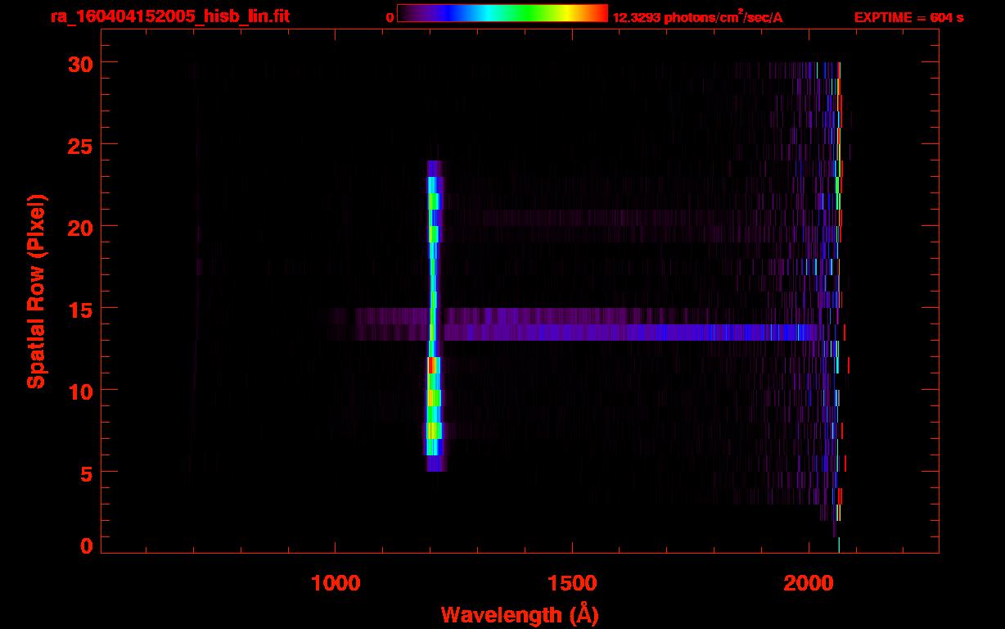The image size is (1005, 629).
Task: Click the y-axis tick label 0
Action: pyautogui.click(x=84, y=545)
